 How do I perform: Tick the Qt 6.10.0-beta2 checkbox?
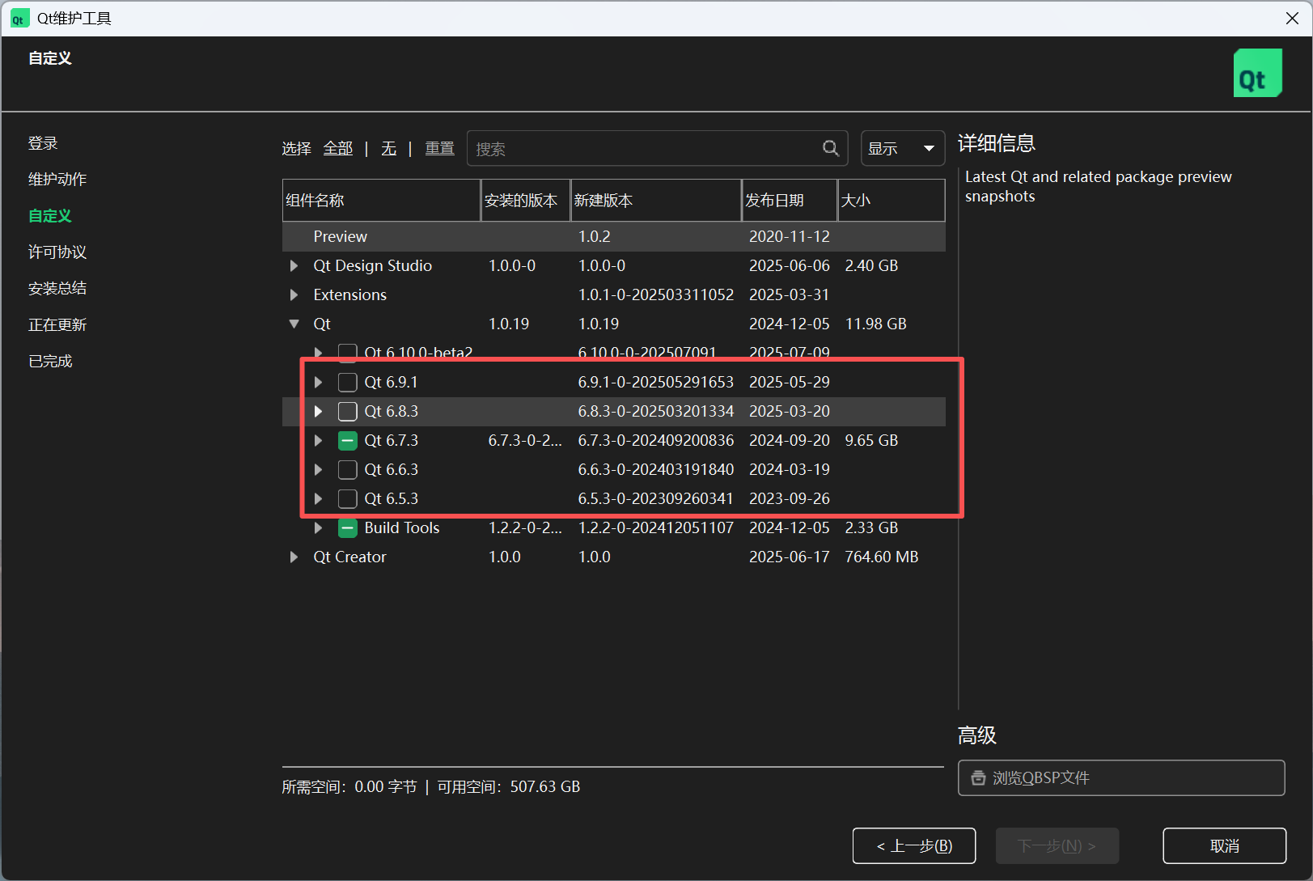(x=348, y=353)
